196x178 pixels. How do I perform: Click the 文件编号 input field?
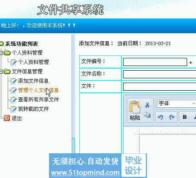(x=155, y=62)
